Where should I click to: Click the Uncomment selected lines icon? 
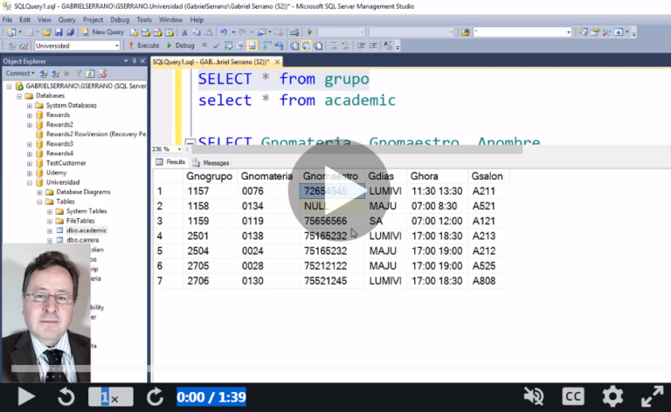(x=345, y=45)
